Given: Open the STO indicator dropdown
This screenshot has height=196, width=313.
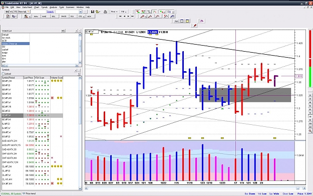Looking at the screenshot, I should (x=81, y=17).
